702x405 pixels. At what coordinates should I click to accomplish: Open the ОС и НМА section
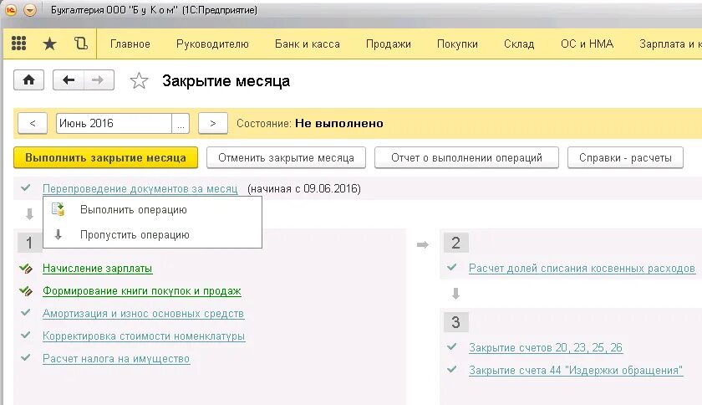point(587,44)
